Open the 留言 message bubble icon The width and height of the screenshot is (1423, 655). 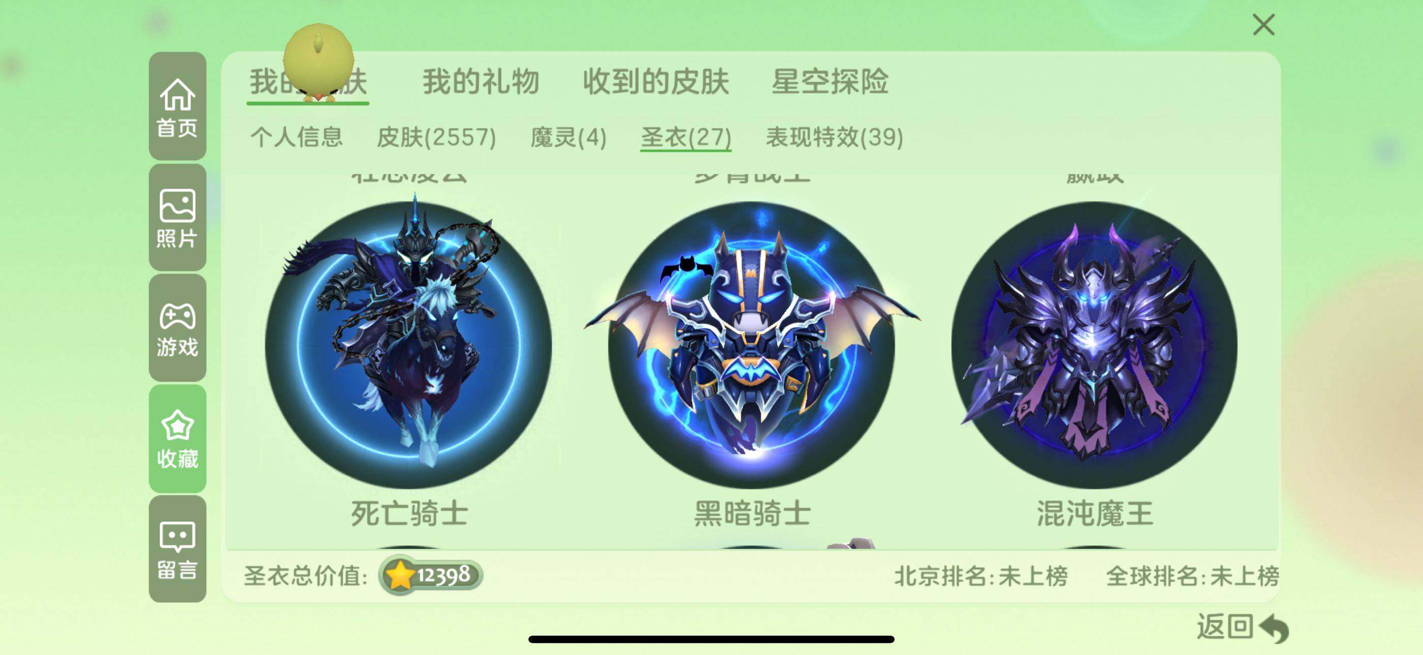[x=177, y=549]
